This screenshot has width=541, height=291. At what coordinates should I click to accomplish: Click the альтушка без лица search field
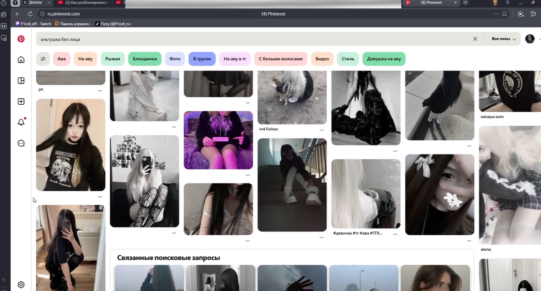point(163,39)
